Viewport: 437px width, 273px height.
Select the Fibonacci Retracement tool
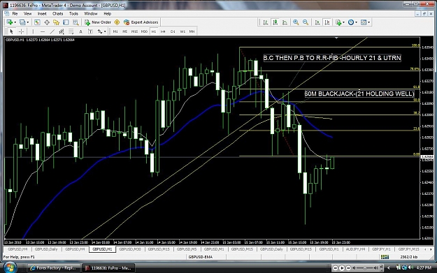click(x=71, y=31)
